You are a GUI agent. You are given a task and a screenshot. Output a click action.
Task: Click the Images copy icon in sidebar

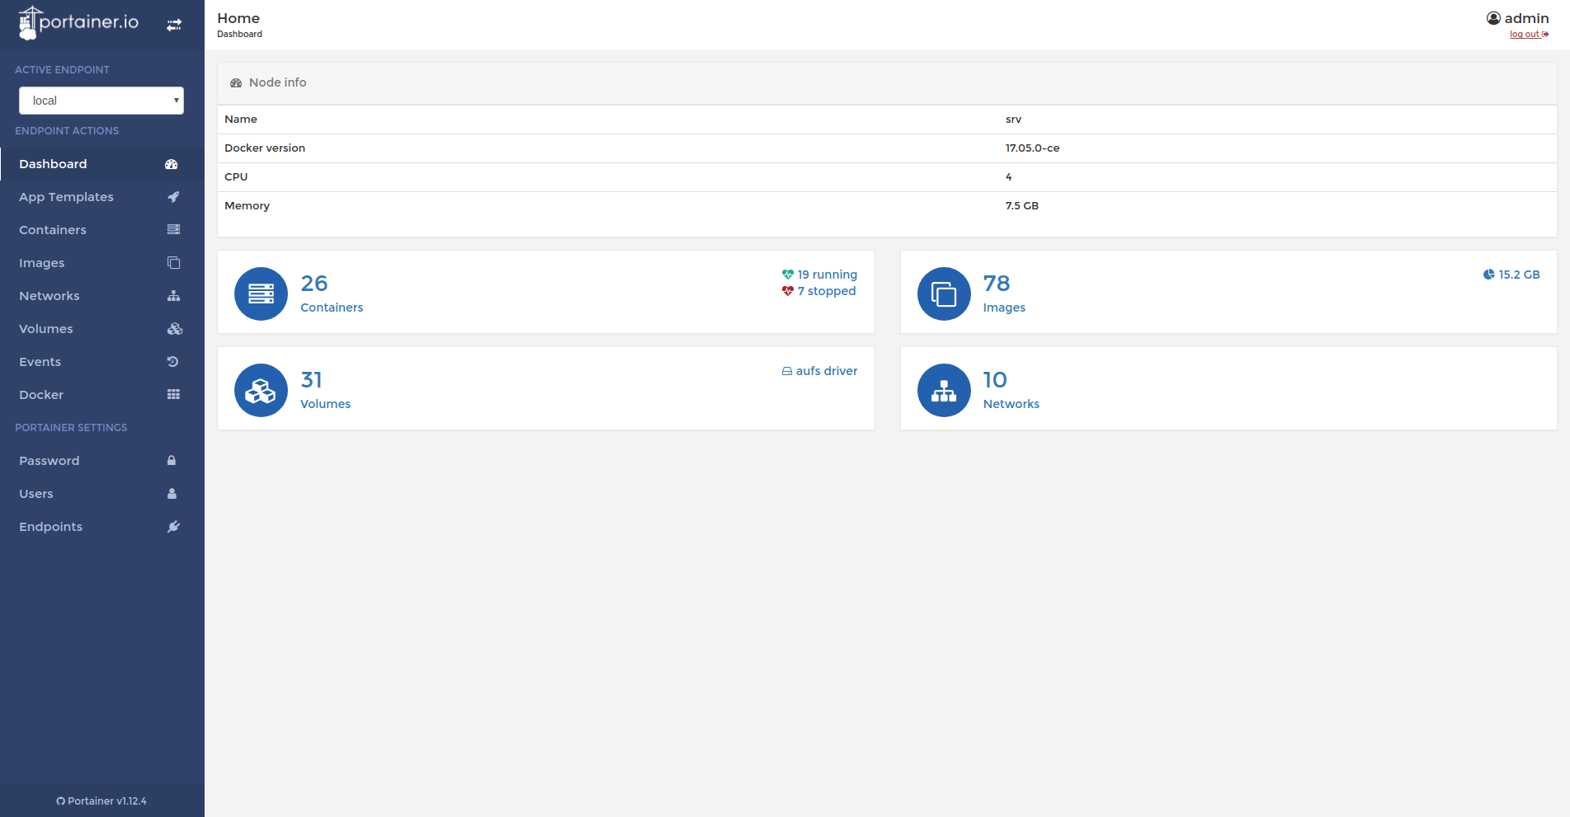click(x=173, y=263)
